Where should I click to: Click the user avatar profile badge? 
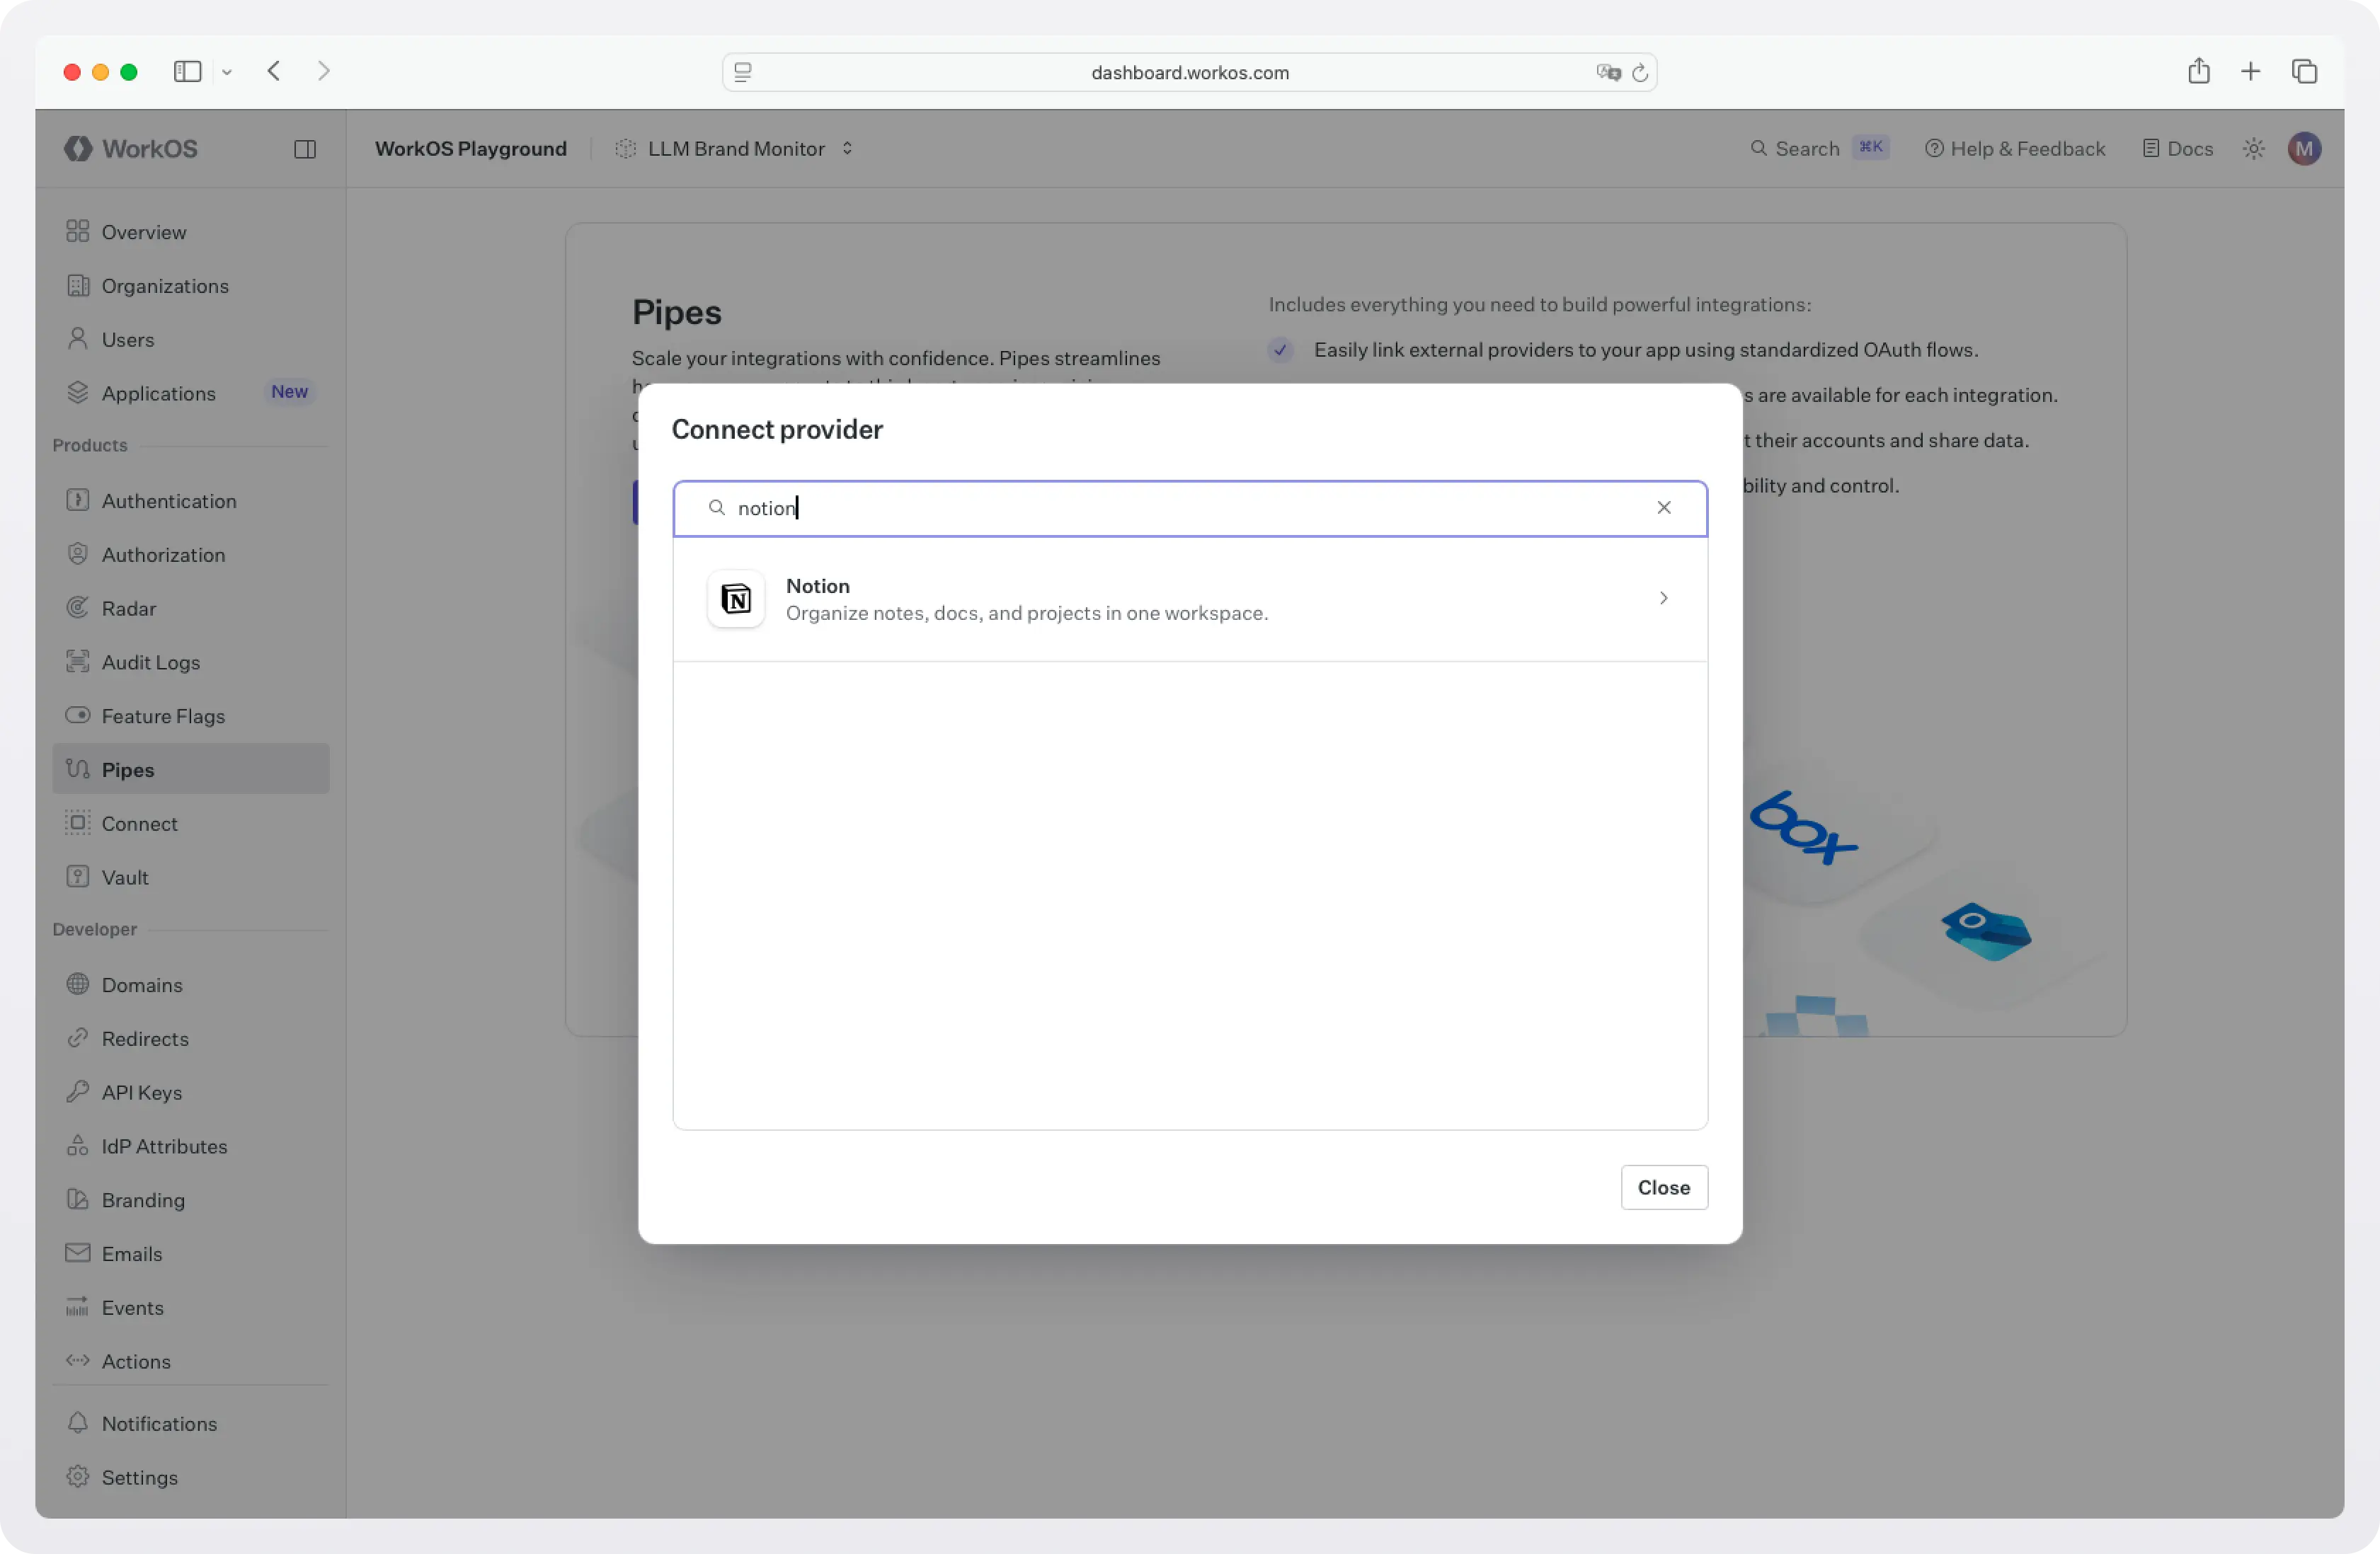2304,148
